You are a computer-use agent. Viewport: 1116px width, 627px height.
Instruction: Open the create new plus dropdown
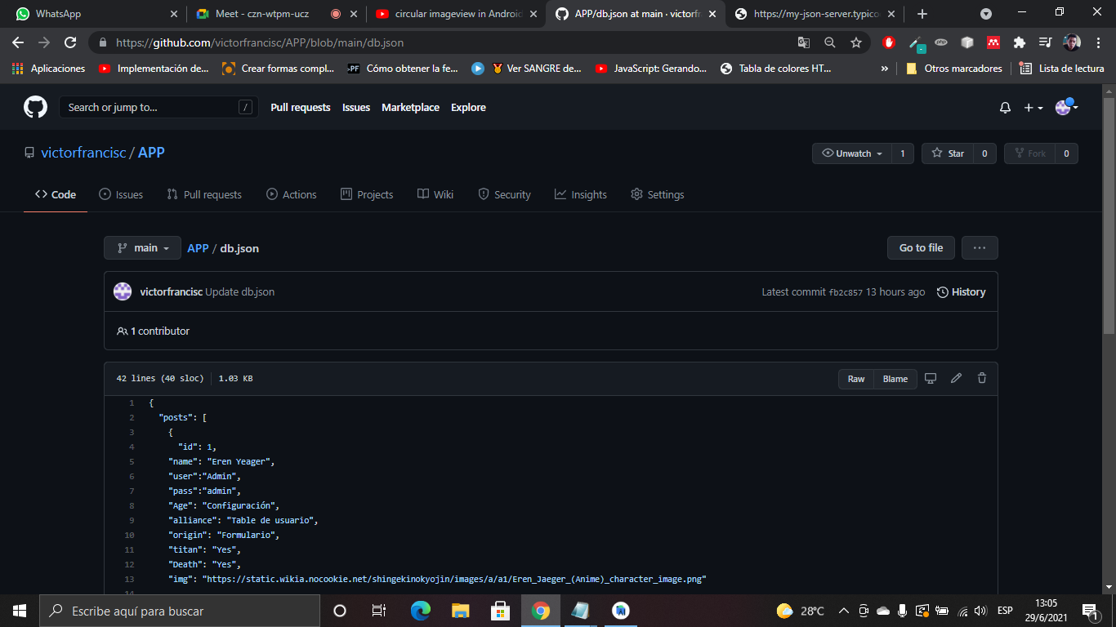(x=1033, y=108)
